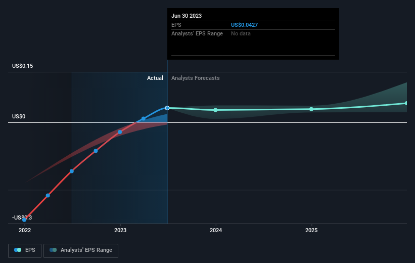This screenshot has height=263, width=415.
Task: Select the 2023 start EPS data point
Action: tap(120, 132)
